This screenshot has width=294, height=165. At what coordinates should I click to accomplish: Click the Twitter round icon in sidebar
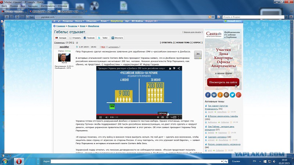[232, 95]
